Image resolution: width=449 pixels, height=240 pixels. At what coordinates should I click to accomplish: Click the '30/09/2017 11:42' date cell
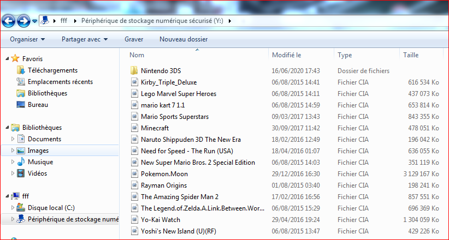coord(296,128)
